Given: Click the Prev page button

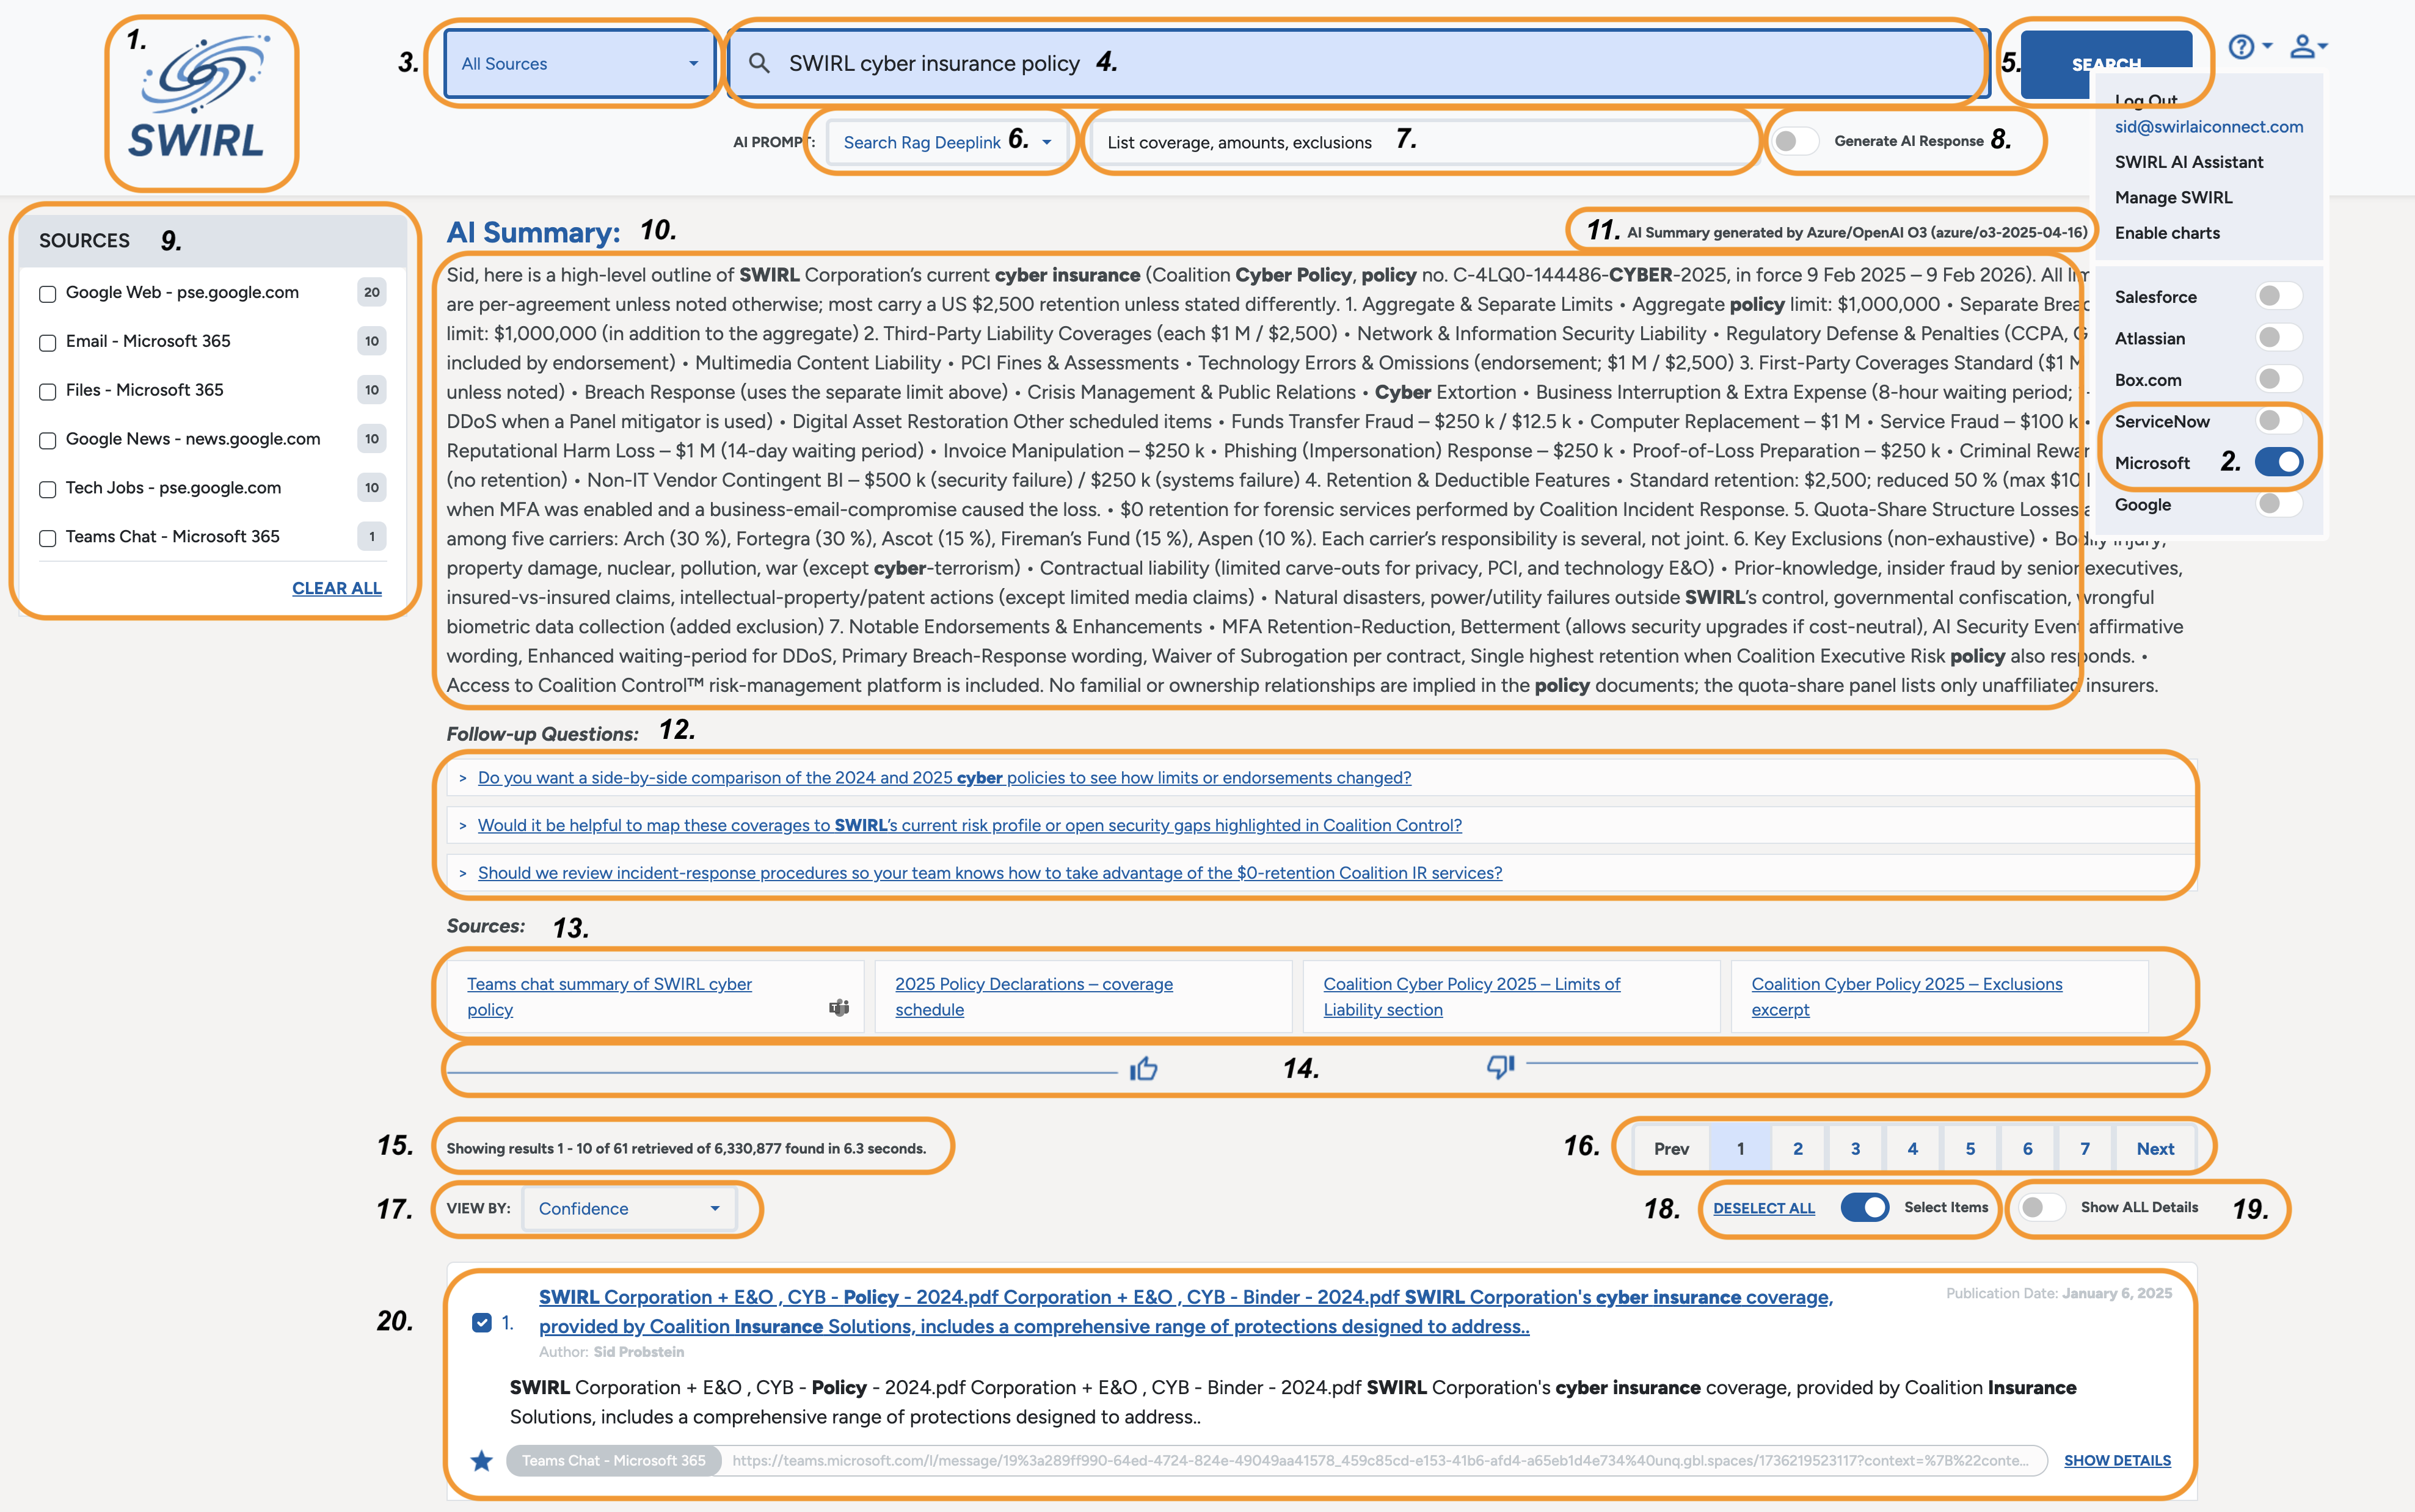Looking at the screenshot, I should coord(1671,1149).
